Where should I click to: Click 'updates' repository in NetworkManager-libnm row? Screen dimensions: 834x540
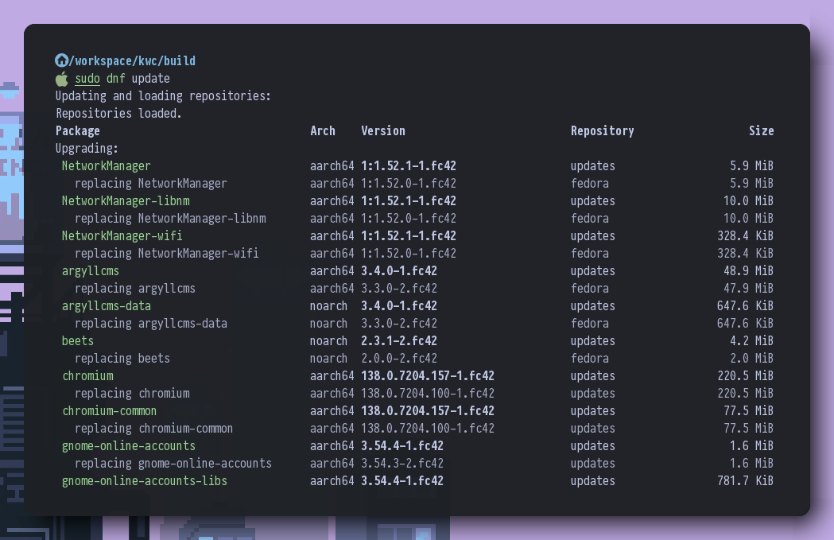pos(593,201)
